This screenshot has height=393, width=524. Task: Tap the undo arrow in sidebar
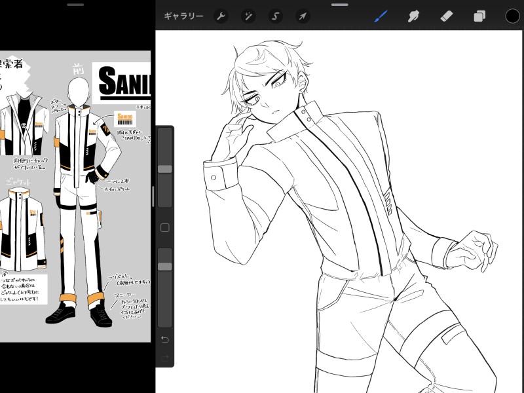(x=165, y=339)
